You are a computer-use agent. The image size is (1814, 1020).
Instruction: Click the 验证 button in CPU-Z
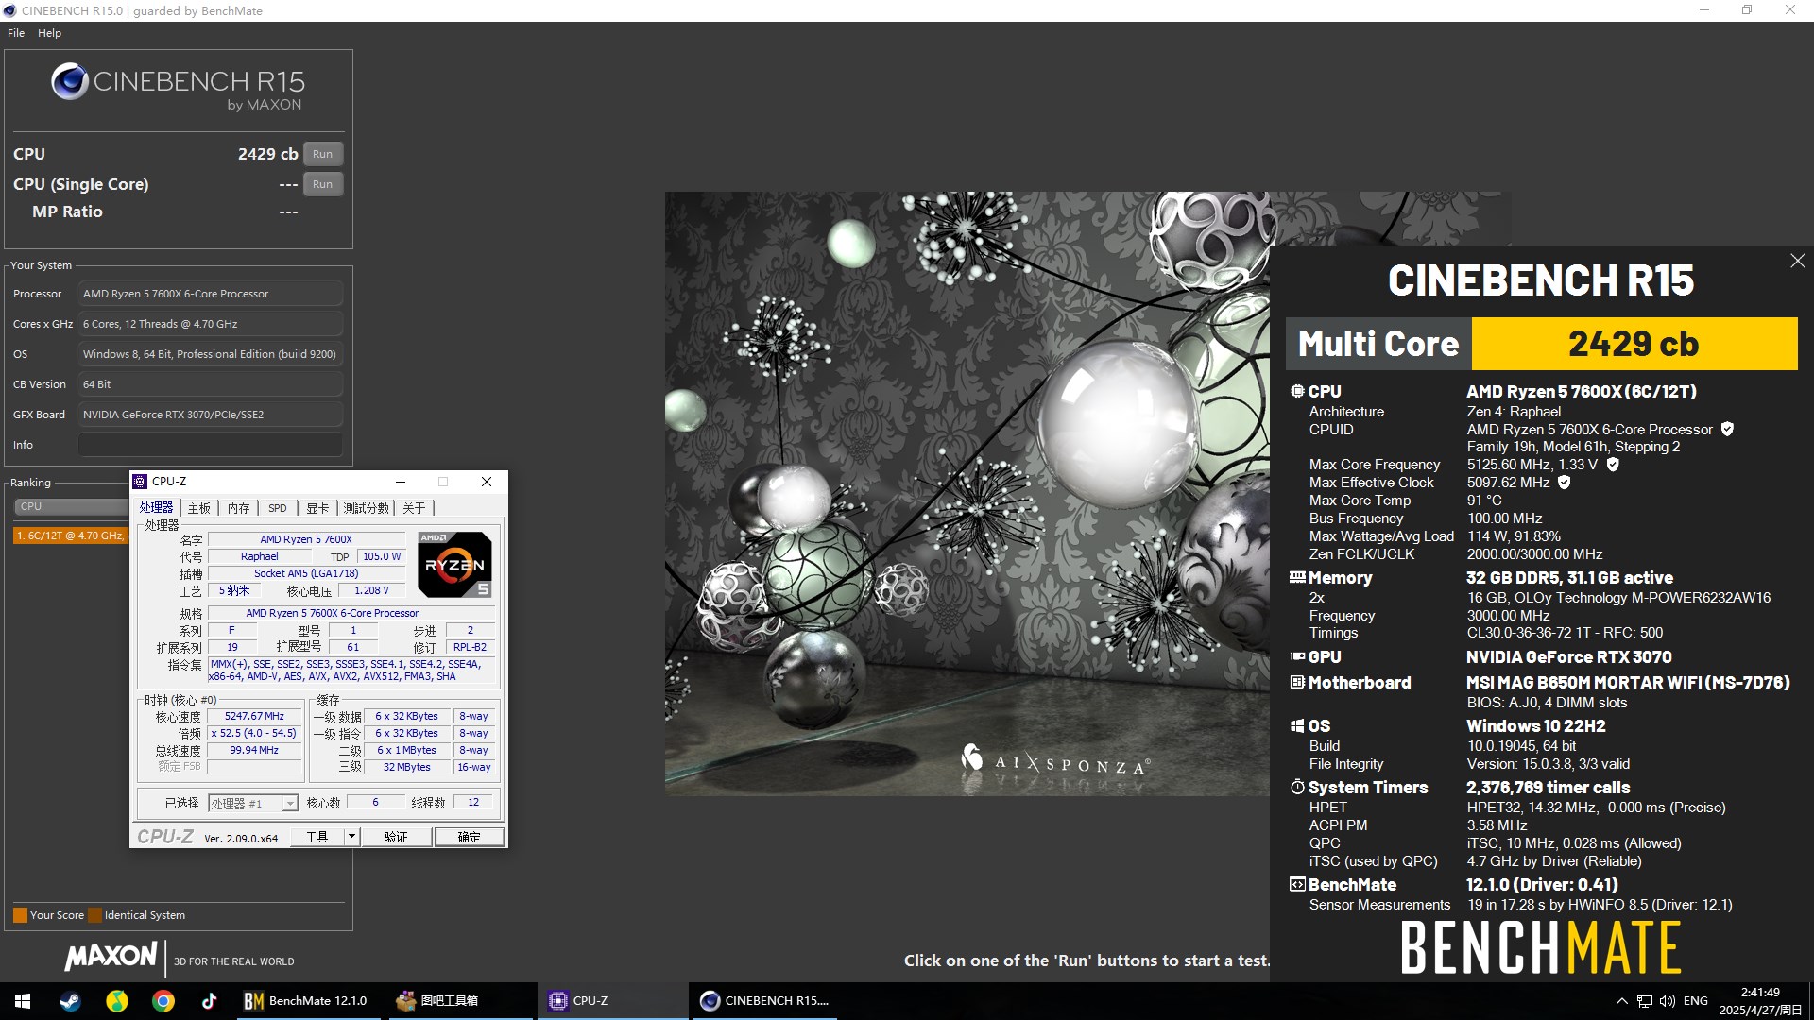[396, 837]
